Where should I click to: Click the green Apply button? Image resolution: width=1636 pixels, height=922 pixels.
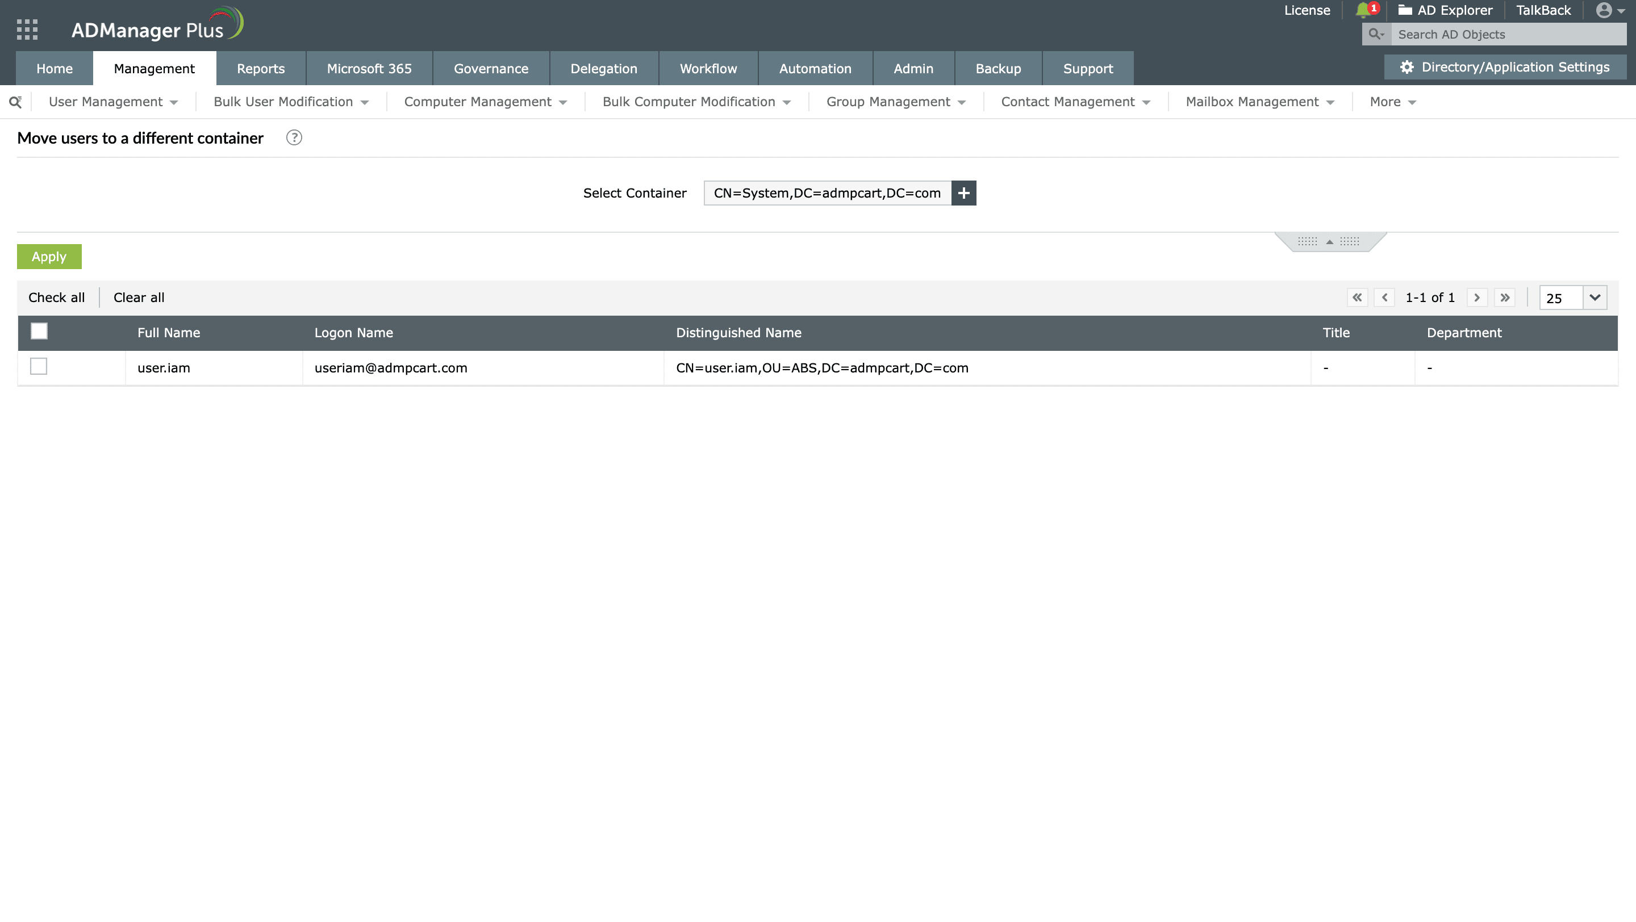(49, 257)
